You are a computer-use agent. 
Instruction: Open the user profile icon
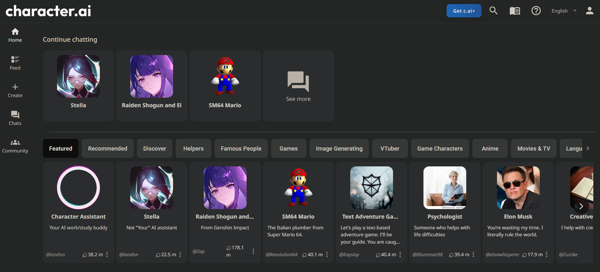(589, 11)
